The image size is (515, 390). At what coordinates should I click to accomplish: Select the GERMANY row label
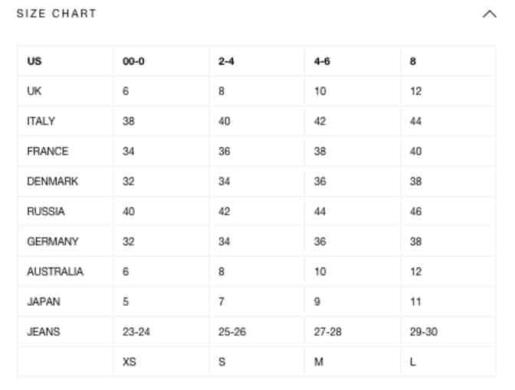(52, 242)
